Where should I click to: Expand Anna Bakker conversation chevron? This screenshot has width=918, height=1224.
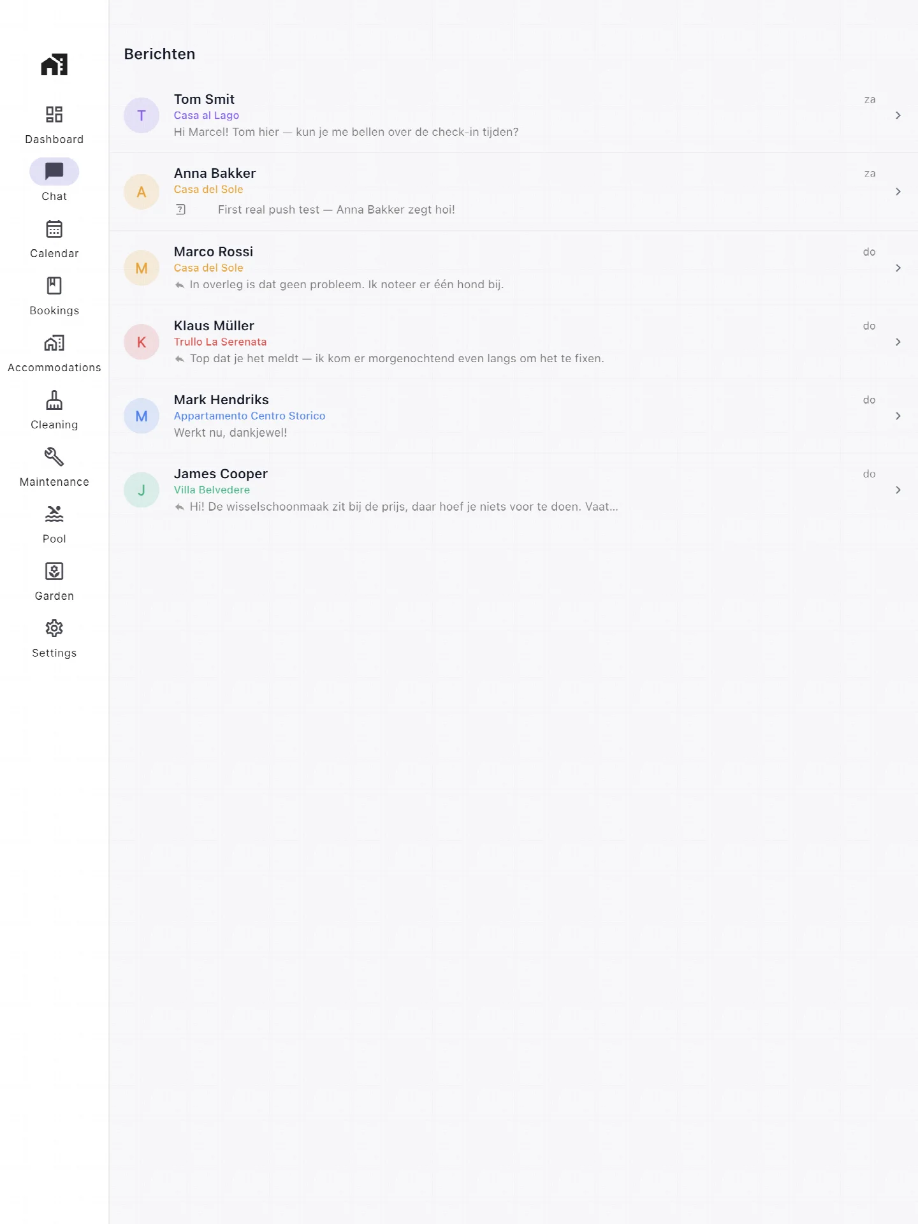click(x=898, y=191)
